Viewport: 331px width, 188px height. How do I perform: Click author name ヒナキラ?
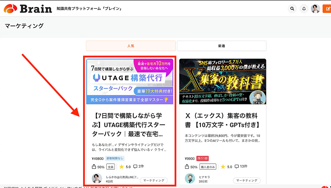tap(204, 177)
